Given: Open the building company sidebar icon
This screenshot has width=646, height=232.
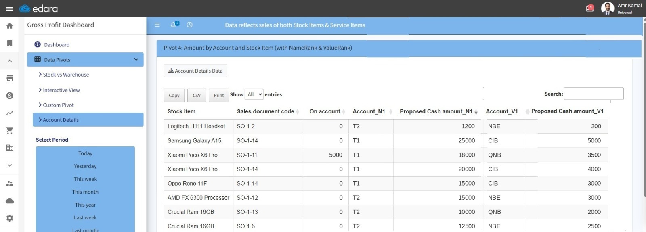Looking at the screenshot, I should coord(10,148).
